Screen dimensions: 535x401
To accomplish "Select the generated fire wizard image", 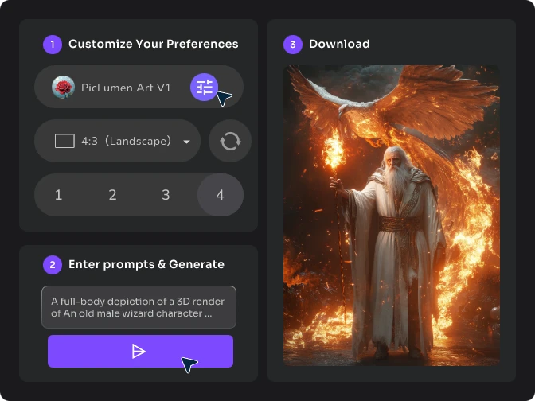I will (392, 215).
